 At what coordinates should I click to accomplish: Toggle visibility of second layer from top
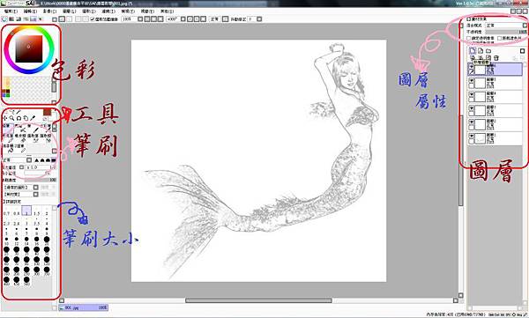click(x=472, y=81)
